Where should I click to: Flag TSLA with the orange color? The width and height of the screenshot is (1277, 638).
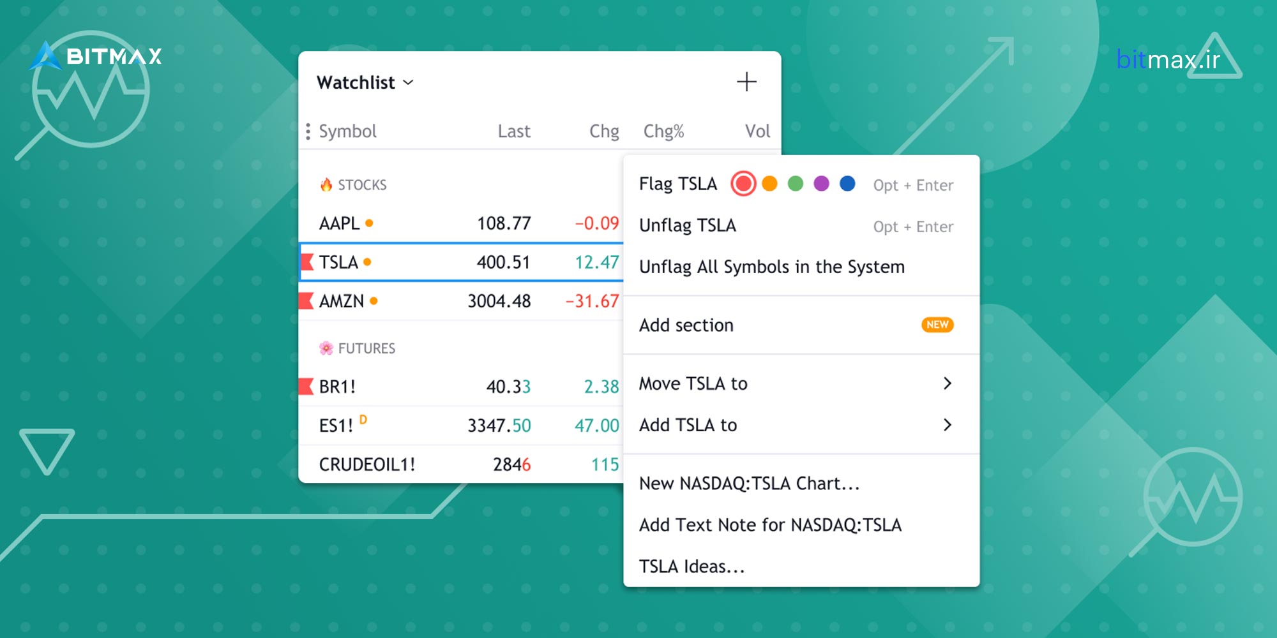point(769,184)
